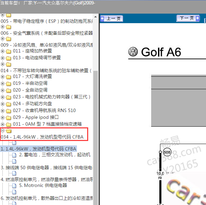206x205 pixels.
Task: Go to next page with 下一页 button
Action: coord(188,18)
